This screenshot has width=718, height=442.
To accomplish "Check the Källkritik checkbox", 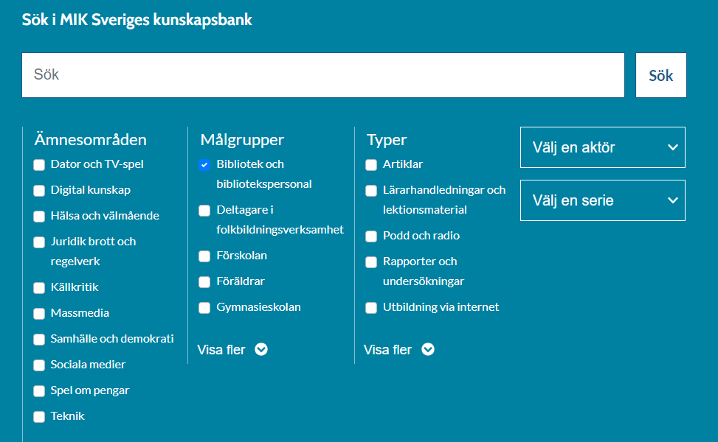I will (39, 288).
